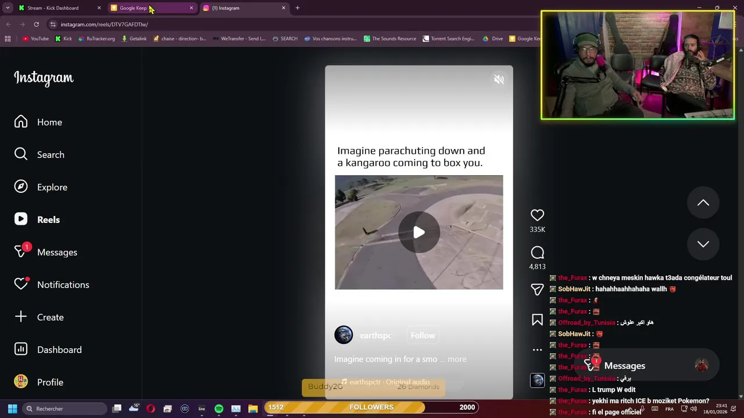Click taskbar Rechercher search box
Viewport: 744px width, 418px height.
(63, 409)
